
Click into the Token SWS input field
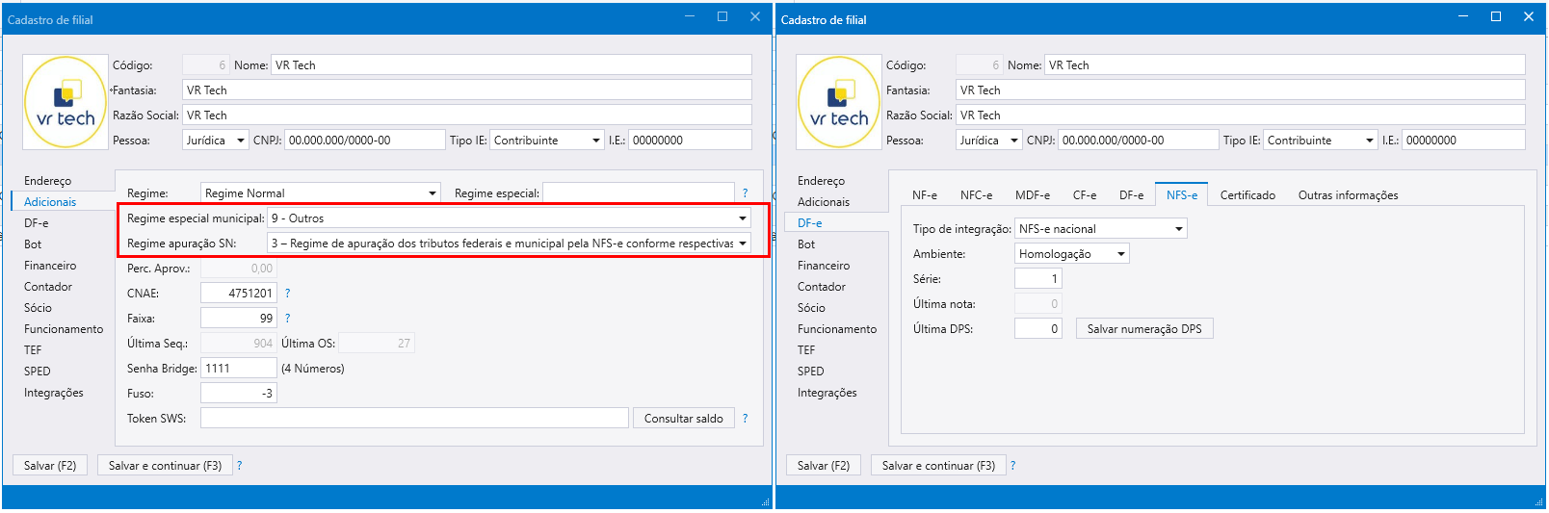414,419
